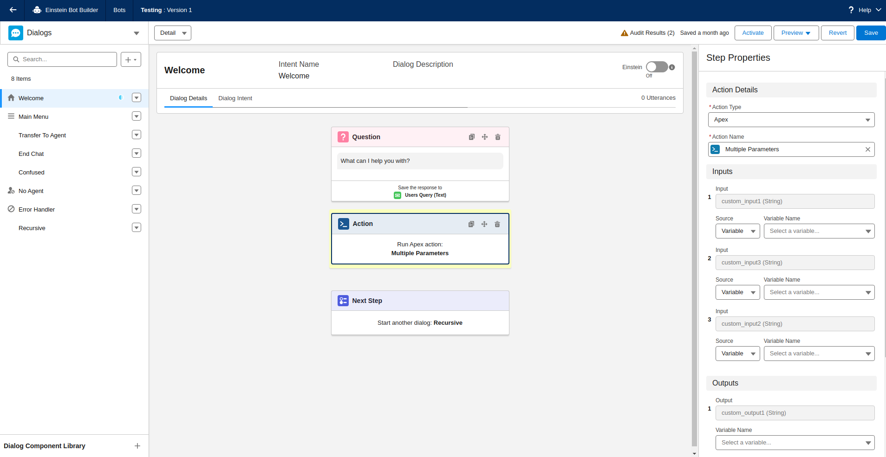Open the Dialogs panel dropdown

[137, 33]
